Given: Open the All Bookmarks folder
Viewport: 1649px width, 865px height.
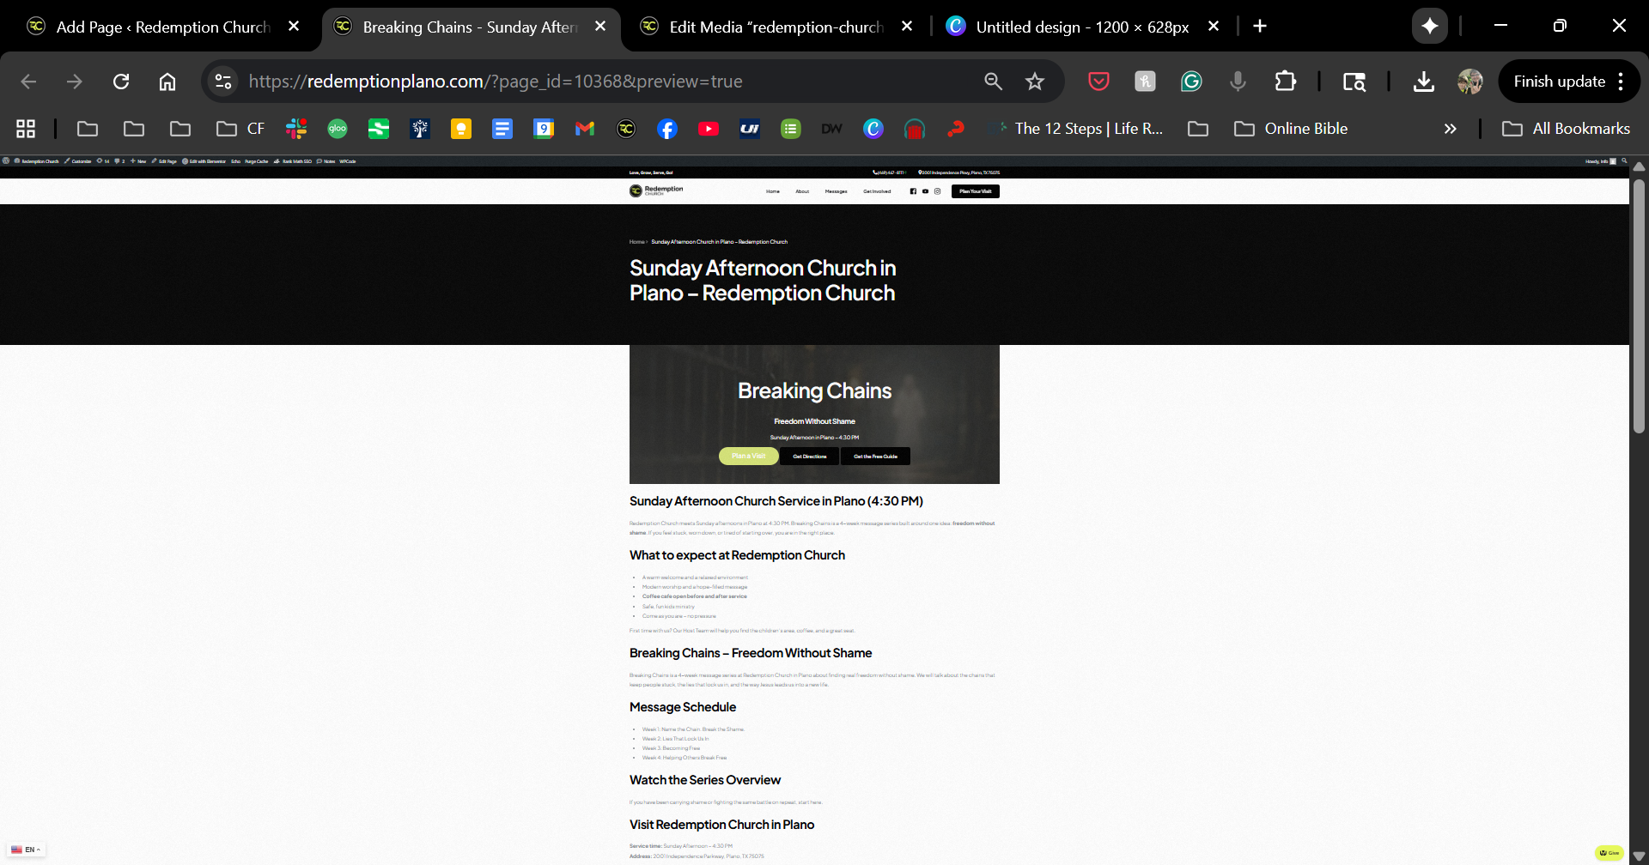Looking at the screenshot, I should (1566, 129).
